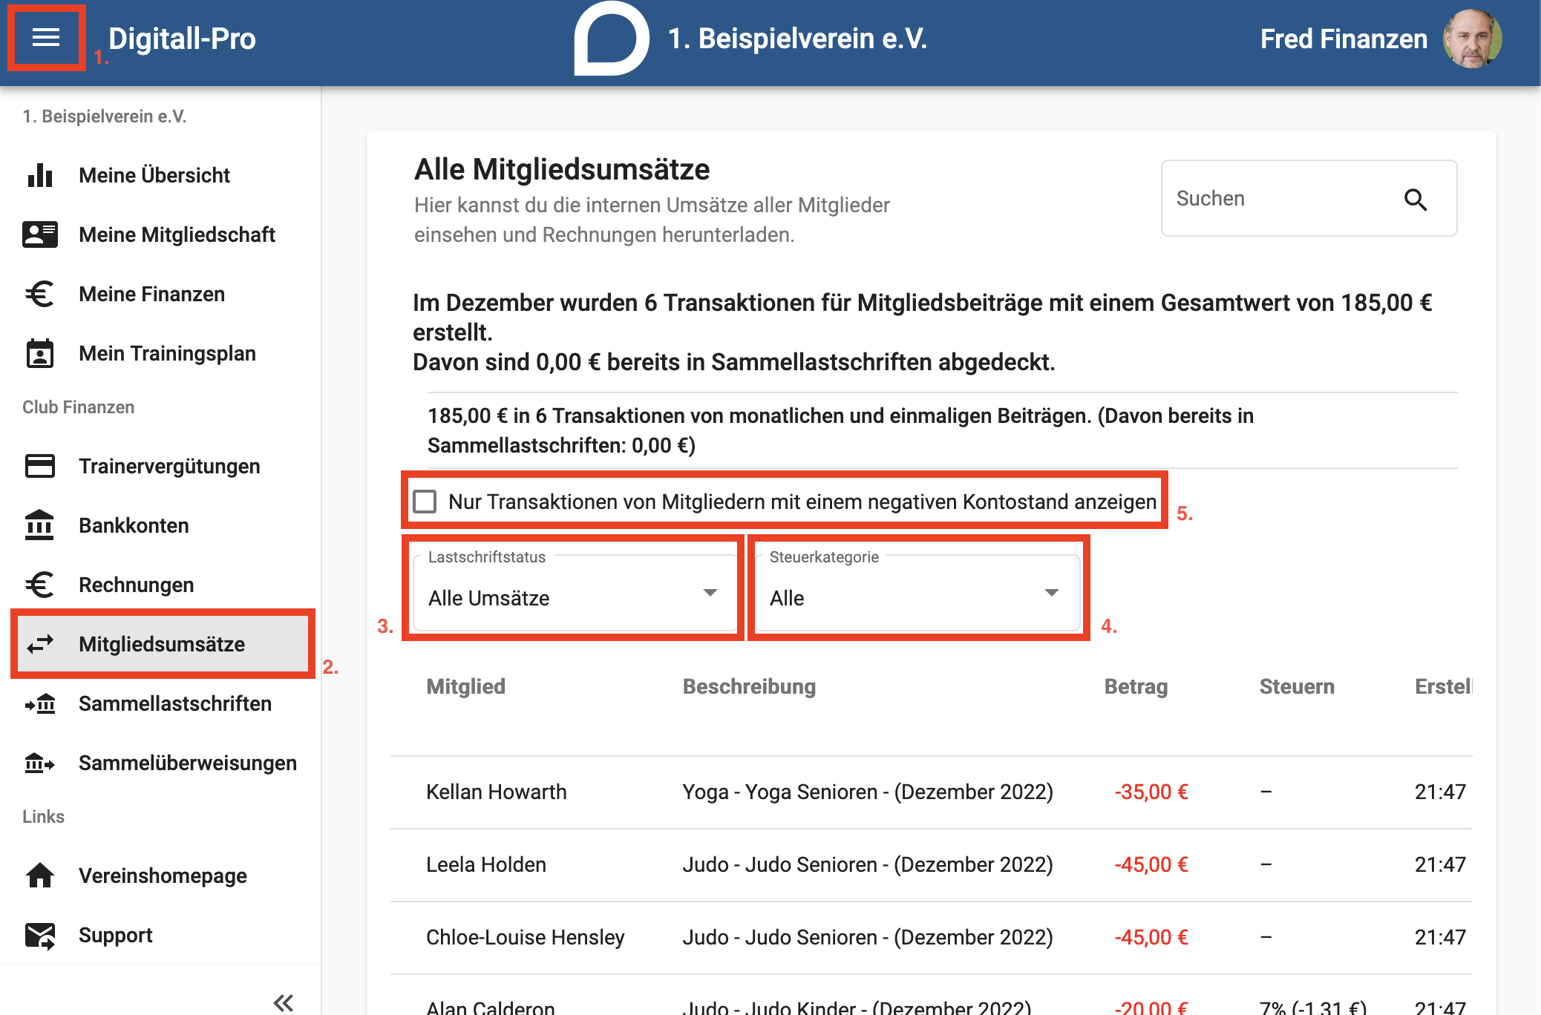Image resolution: width=1541 pixels, height=1015 pixels.
Task: Open the Support link
Action: (160, 935)
